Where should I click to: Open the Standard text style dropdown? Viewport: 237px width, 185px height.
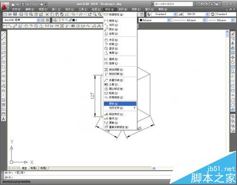(x=175, y=14)
